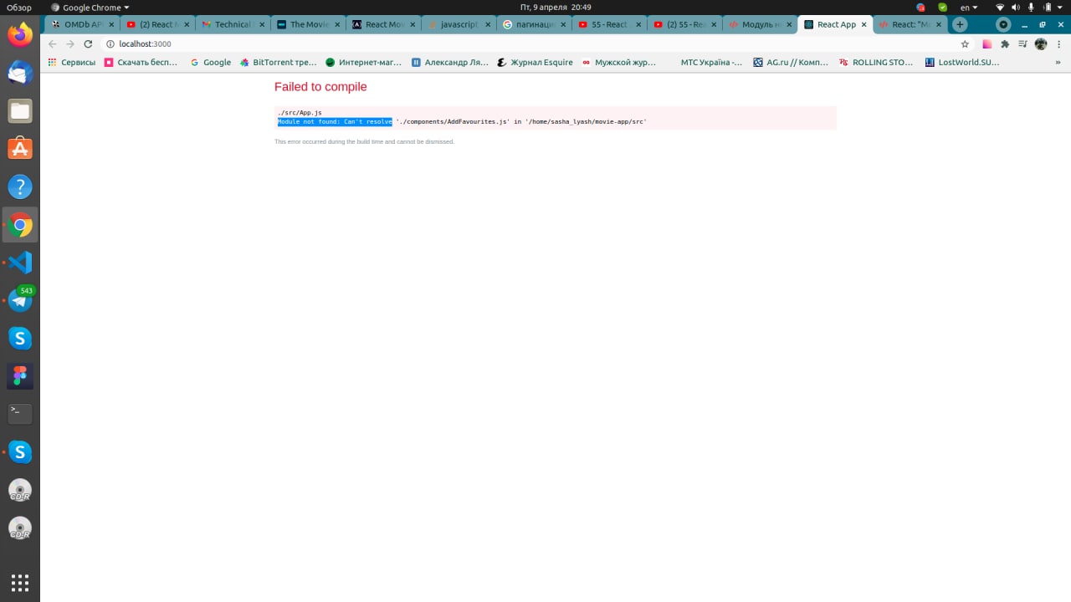Close the React App tab
Image resolution: width=1071 pixels, height=602 pixels.
[x=864, y=24]
